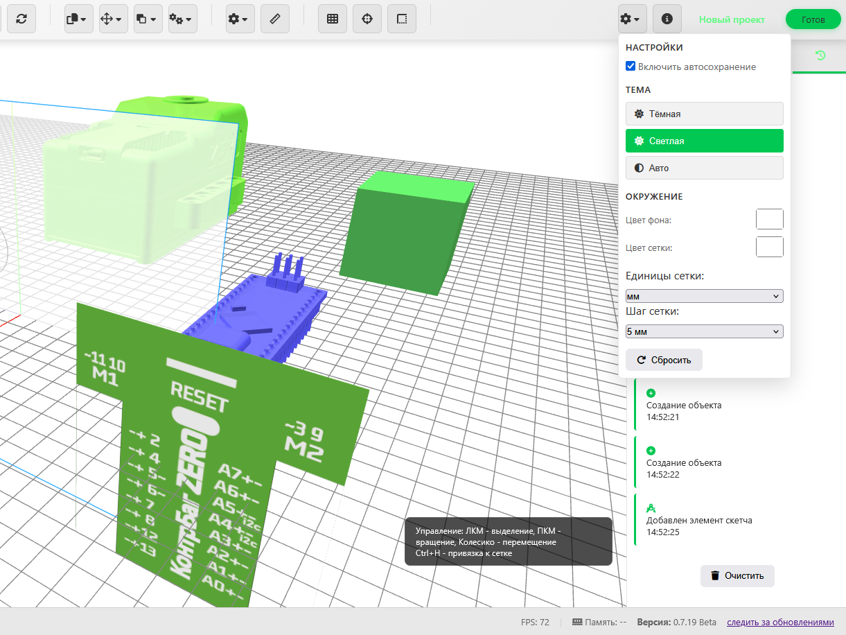This screenshot has width=846, height=635.
Task: Open the Цвет сетки color picker
Action: click(769, 247)
